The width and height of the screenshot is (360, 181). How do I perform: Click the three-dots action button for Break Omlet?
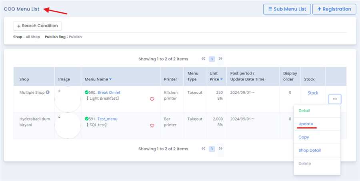[x=334, y=99]
